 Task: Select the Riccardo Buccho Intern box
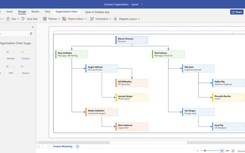(x=228, y=97)
